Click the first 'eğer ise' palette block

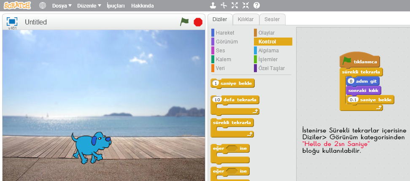tap(230, 154)
